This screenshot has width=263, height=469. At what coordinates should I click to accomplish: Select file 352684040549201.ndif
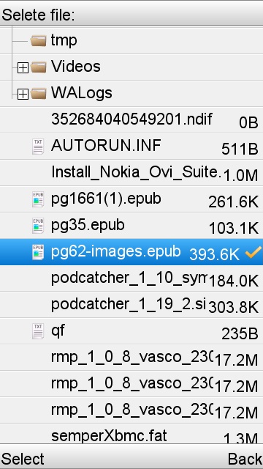coord(131,119)
